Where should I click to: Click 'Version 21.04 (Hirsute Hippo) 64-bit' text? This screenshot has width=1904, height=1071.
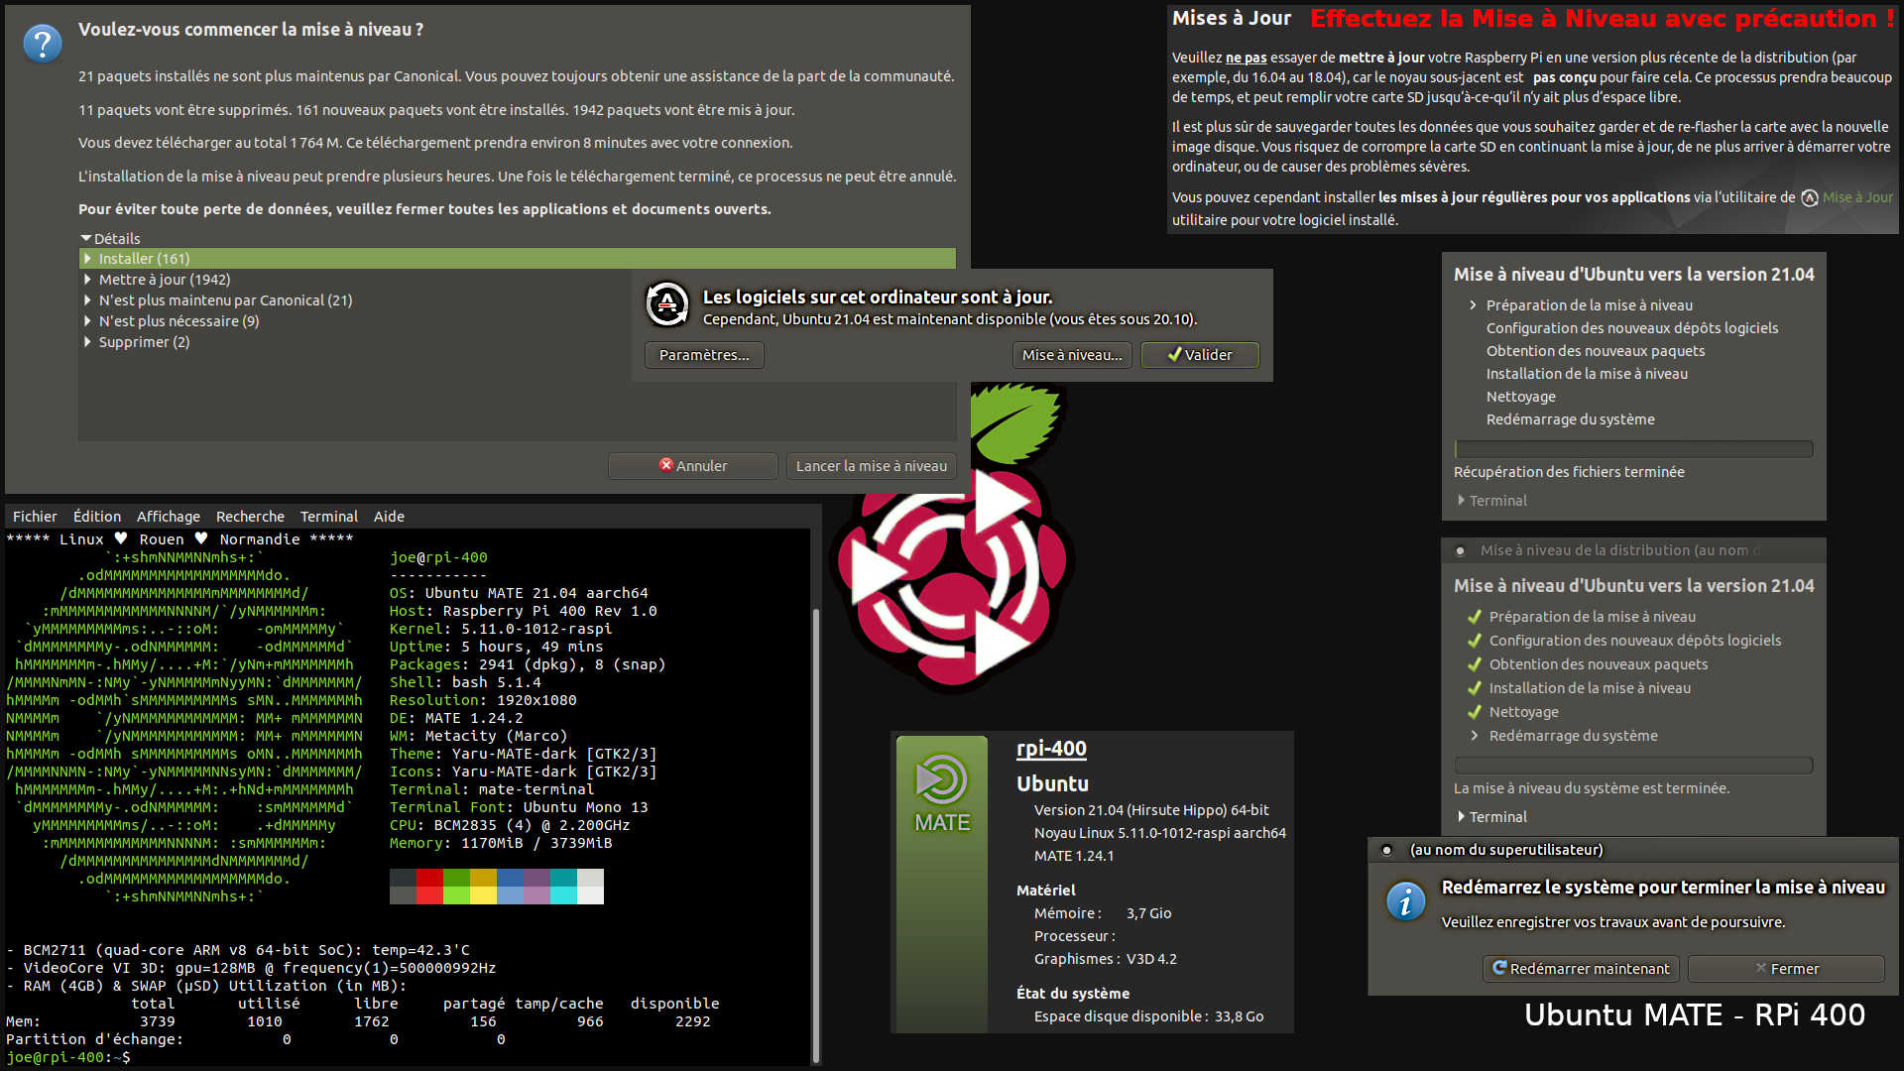point(1151,810)
